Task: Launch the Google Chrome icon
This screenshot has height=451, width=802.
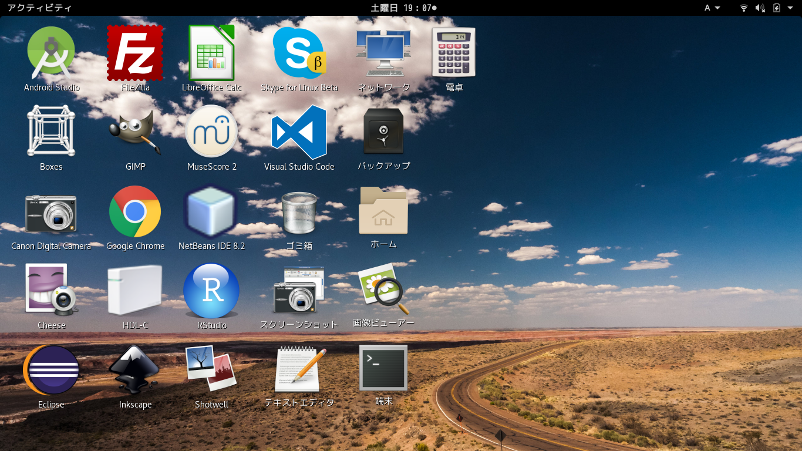Action: (135, 211)
